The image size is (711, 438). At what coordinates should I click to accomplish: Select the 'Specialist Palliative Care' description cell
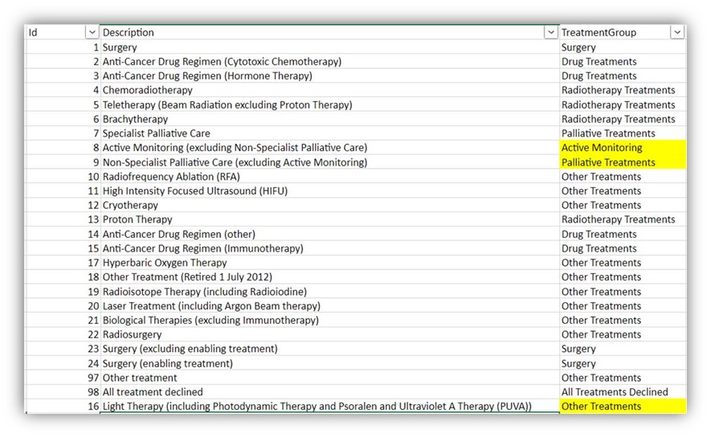coord(329,133)
